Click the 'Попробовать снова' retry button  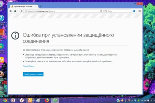33,74
